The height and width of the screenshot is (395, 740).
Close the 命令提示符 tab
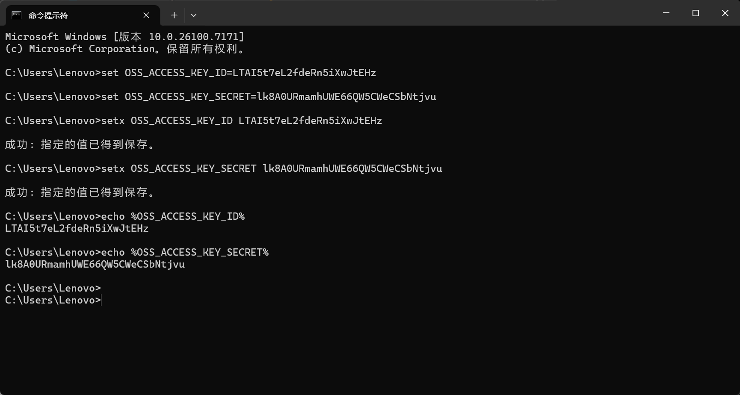(x=146, y=15)
